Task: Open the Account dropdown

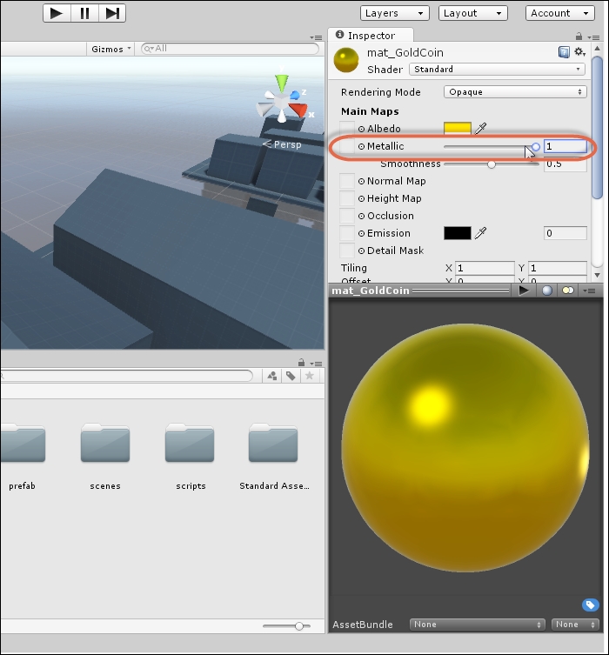Action: point(559,13)
